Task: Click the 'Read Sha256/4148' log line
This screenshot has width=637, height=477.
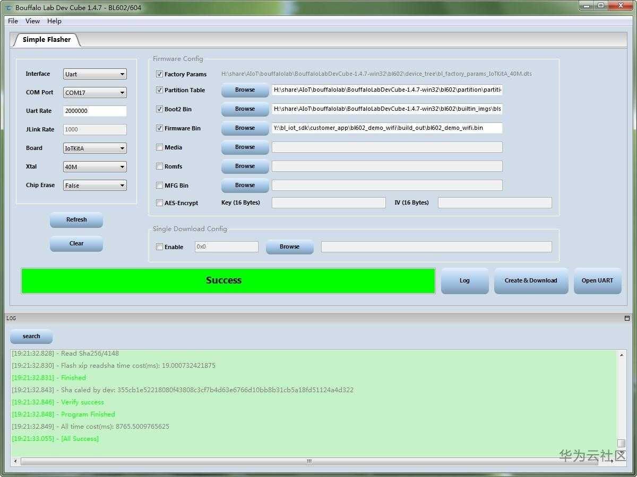Action: (65, 354)
